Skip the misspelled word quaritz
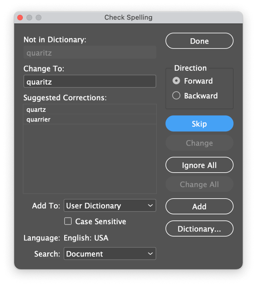The width and height of the screenshot is (257, 286). pyautogui.click(x=199, y=124)
